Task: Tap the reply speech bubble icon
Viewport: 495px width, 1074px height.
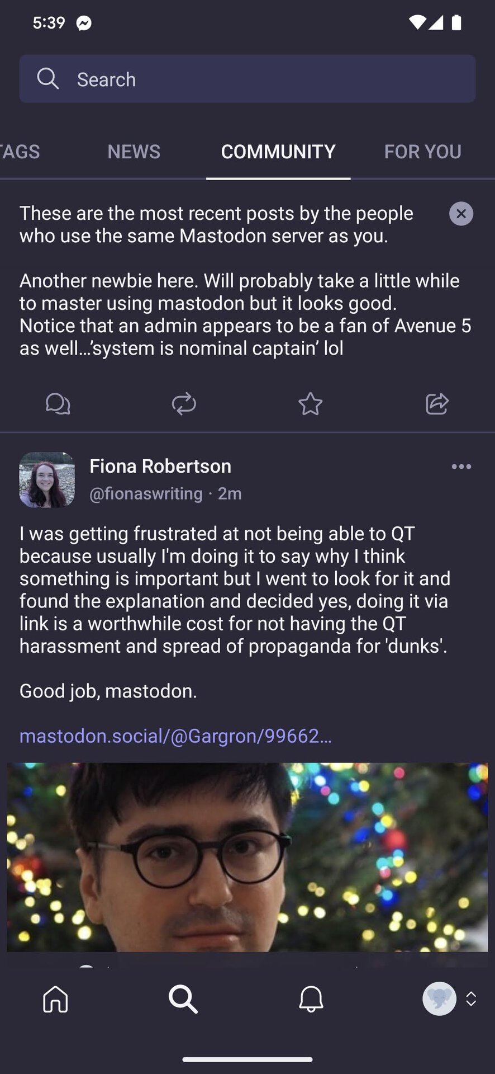Action: pos(58,403)
